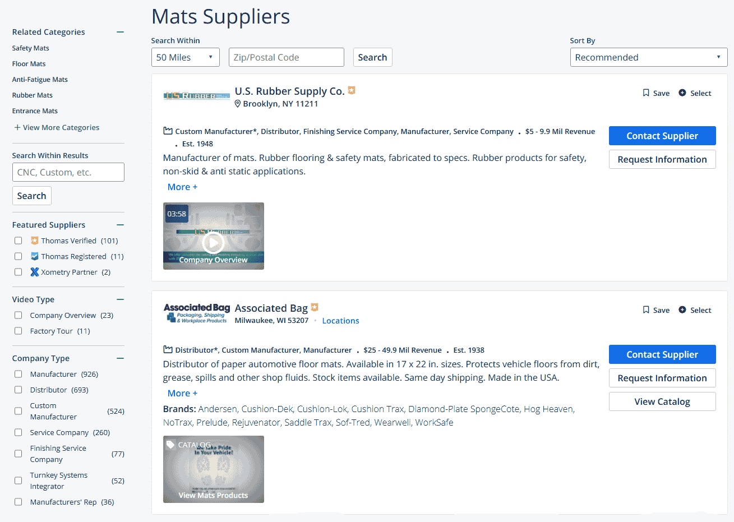
Task: Select U.S. Rubber Supply Co. supplier
Action: click(x=695, y=93)
